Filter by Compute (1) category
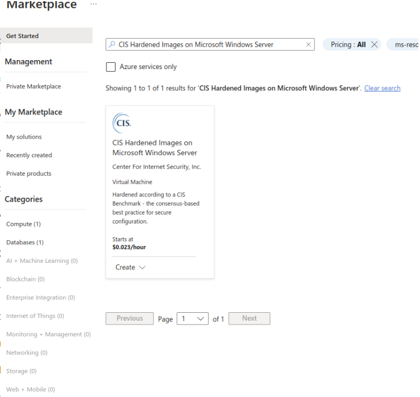The image size is (420, 397). [24, 224]
